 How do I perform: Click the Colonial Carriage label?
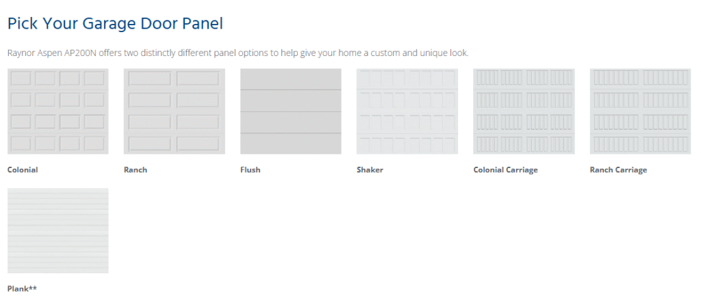point(506,169)
